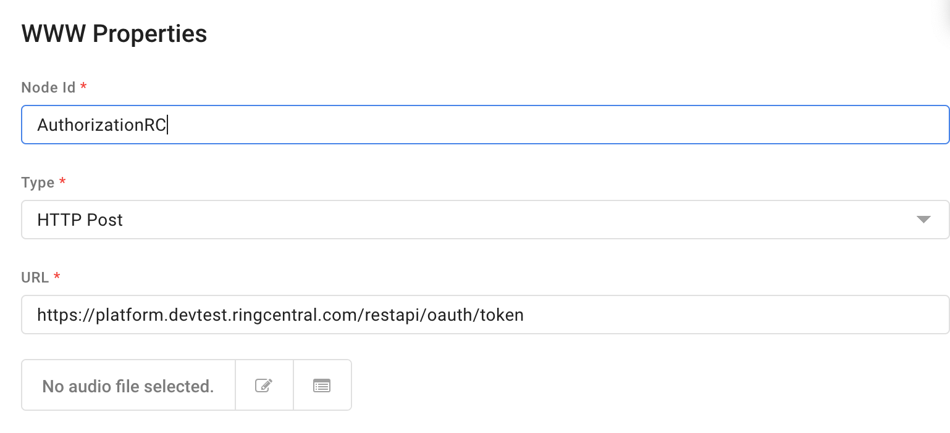
Task: Click the Type field label
Action: click(38, 183)
